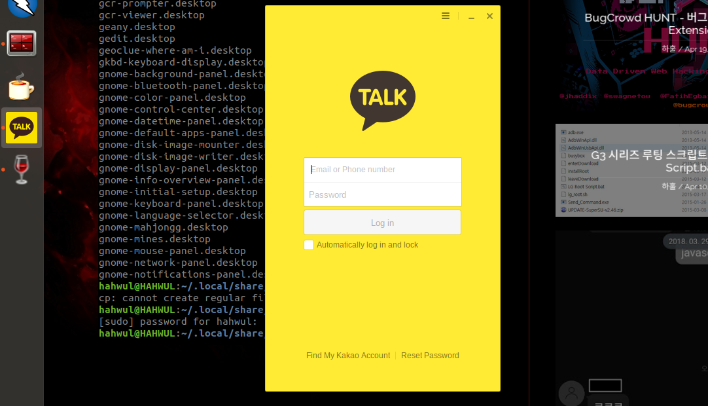Select gnome-color-panel.desktop line in terminal
The height and width of the screenshot is (406, 708).
click(172, 97)
